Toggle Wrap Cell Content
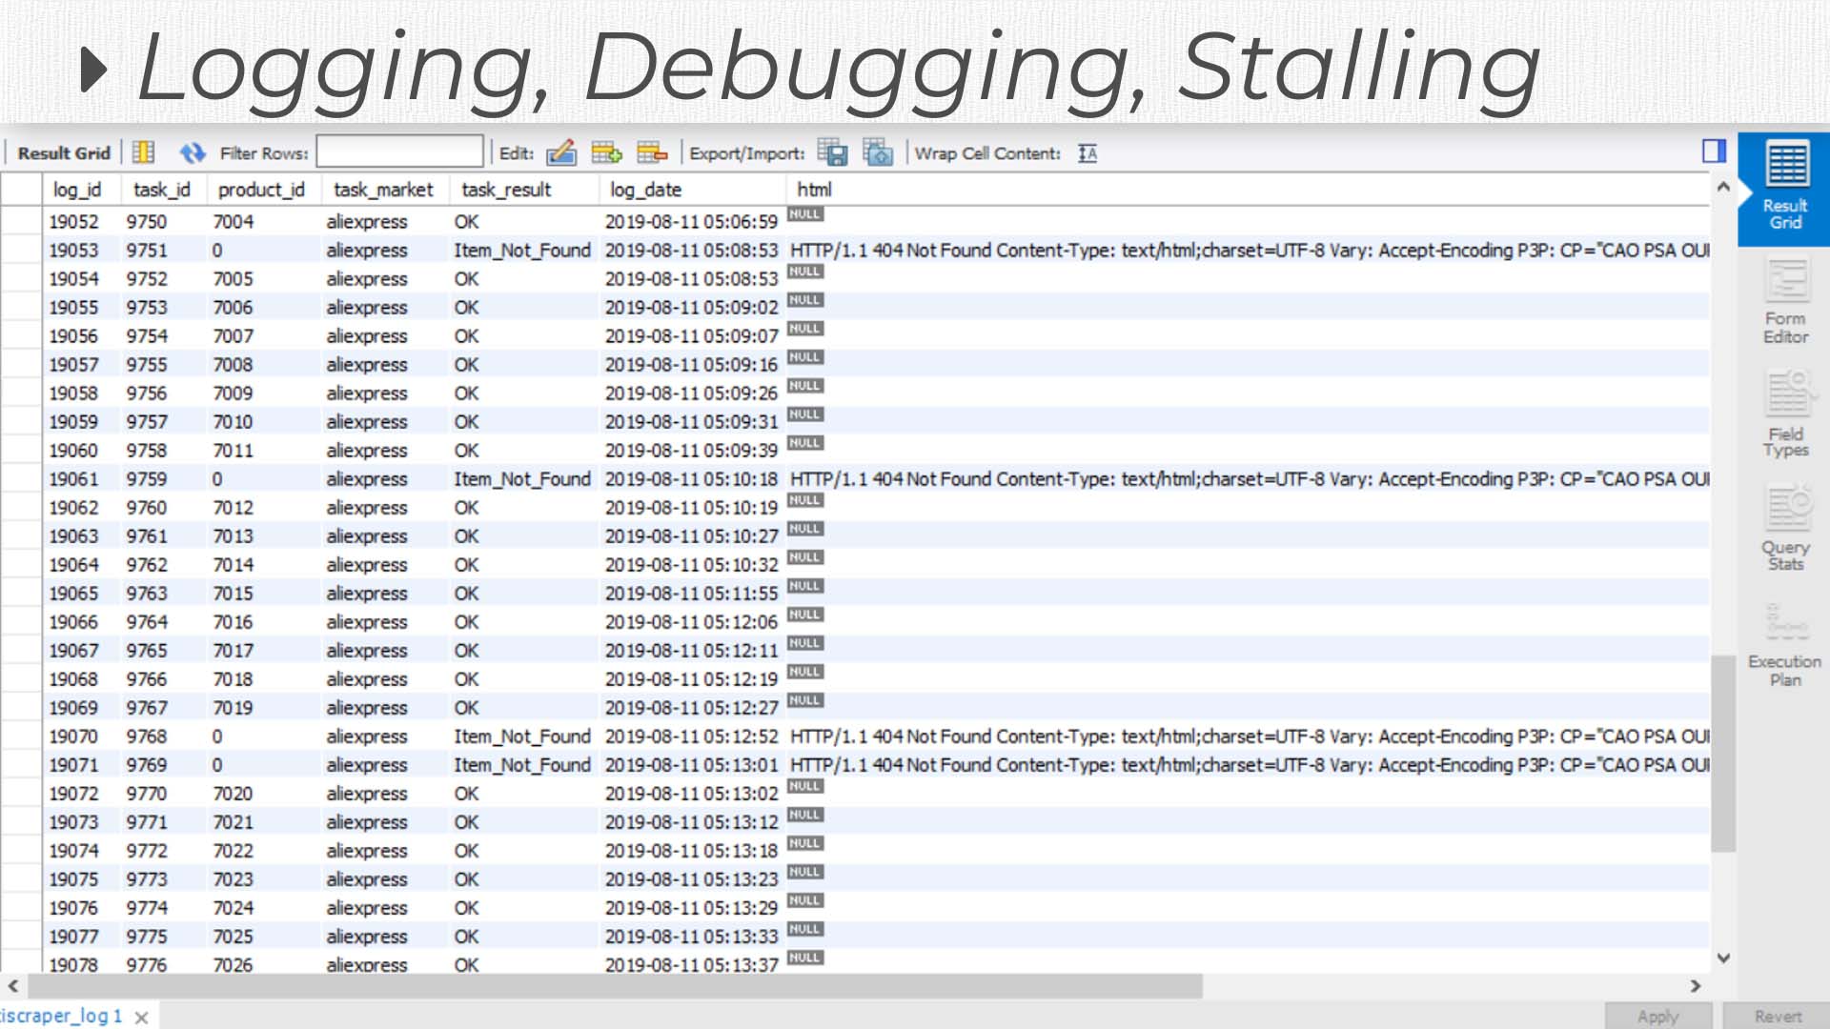This screenshot has height=1029, width=1830. 1087,152
